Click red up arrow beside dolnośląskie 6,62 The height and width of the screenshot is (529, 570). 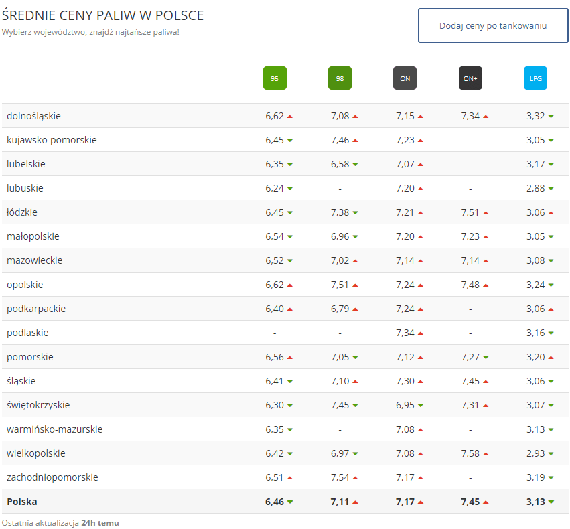290,117
